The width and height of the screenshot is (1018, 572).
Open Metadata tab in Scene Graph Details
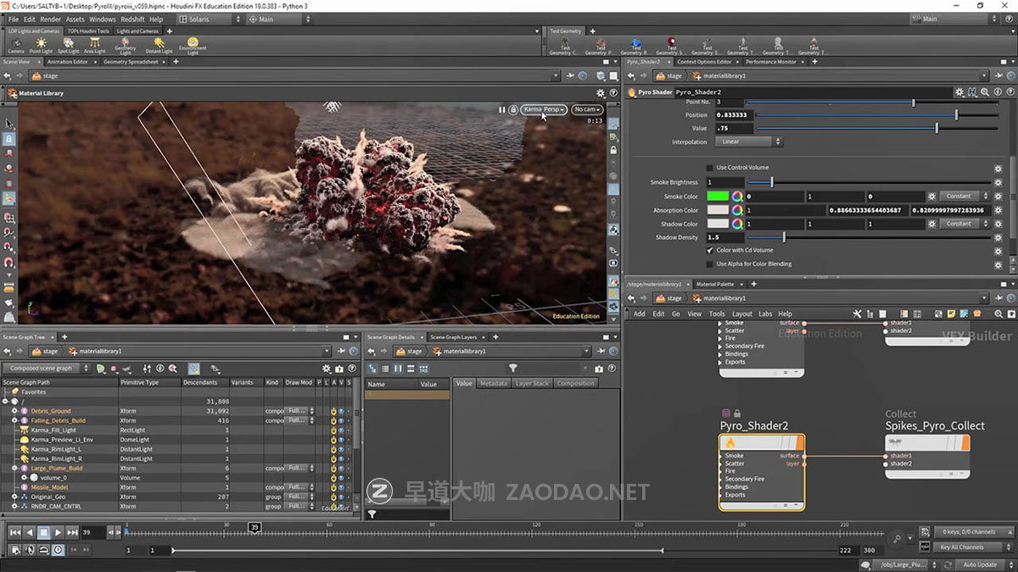pos(493,383)
